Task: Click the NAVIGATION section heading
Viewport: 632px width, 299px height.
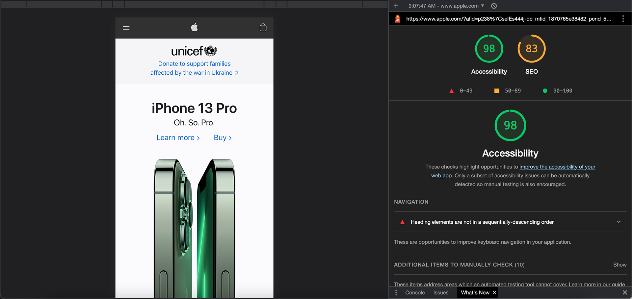Action: click(411, 202)
